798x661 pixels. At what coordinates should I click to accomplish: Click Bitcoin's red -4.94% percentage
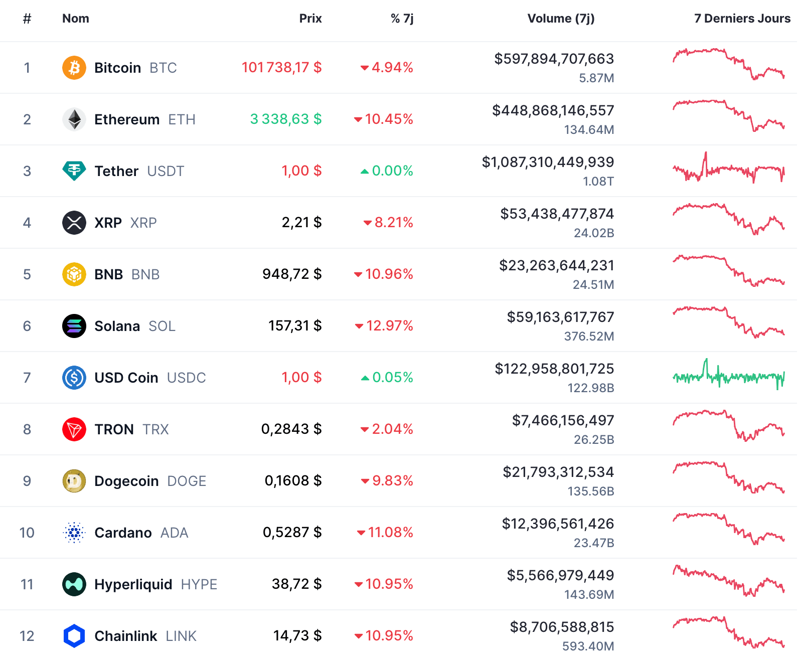387,67
